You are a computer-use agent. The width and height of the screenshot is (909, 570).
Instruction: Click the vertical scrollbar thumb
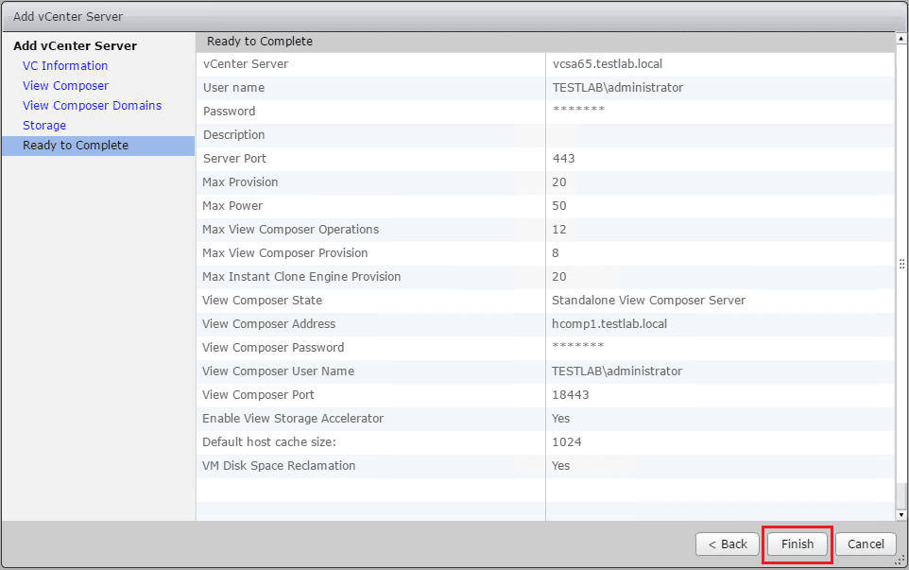pyautogui.click(x=900, y=495)
